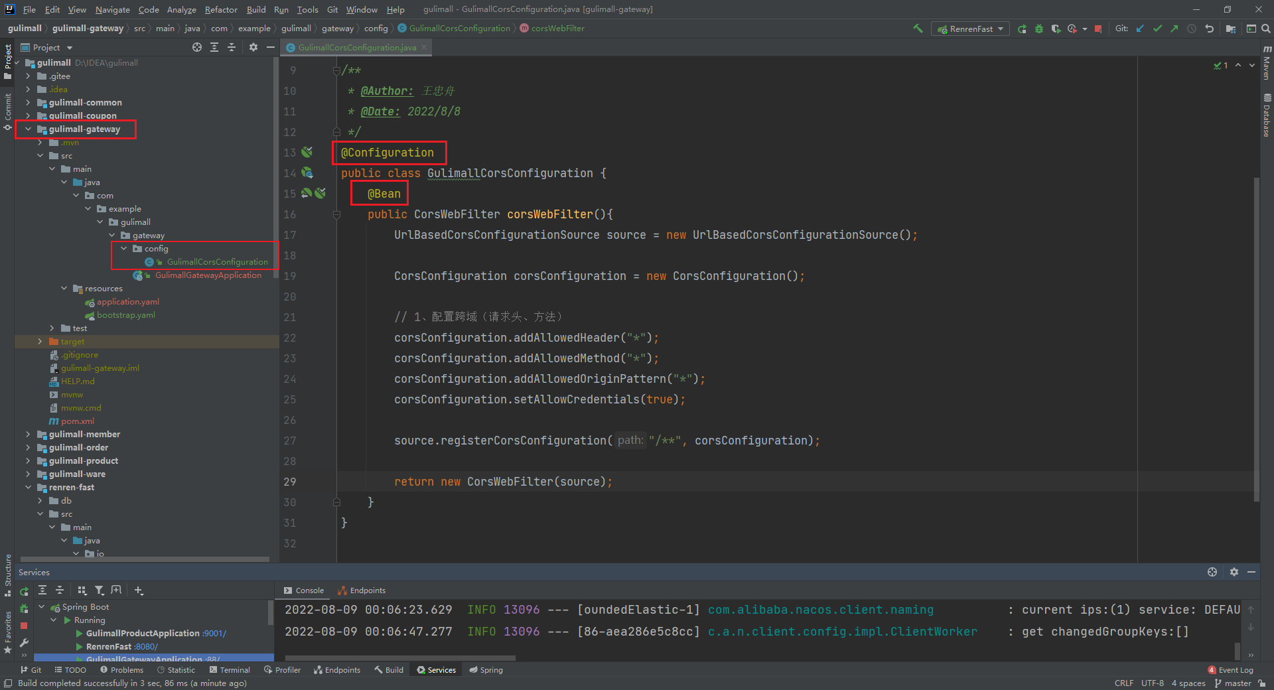Viewport: 1274px width, 690px height.
Task: Open the RenrenFast run configuration dropdown
Action: coord(970,29)
